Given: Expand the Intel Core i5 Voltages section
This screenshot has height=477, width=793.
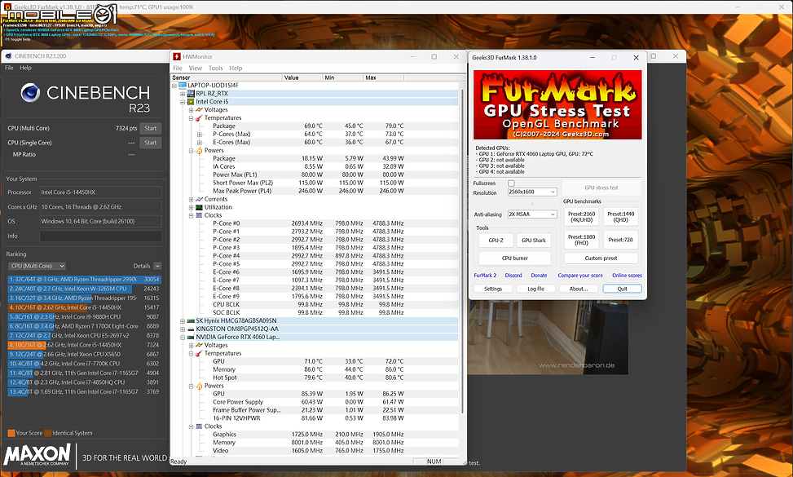Looking at the screenshot, I should coord(192,110).
